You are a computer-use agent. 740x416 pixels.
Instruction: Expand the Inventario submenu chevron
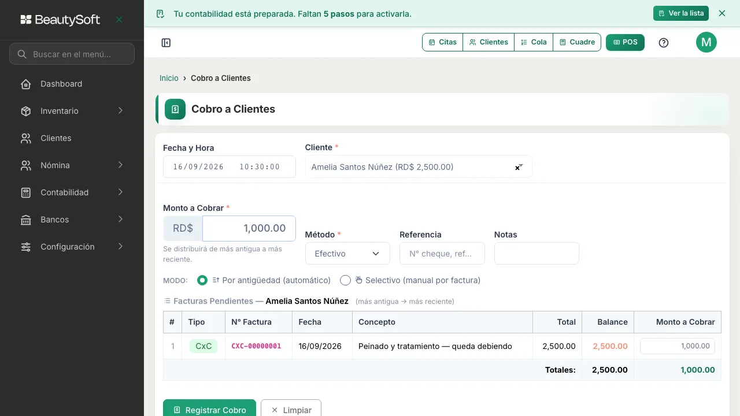point(120,111)
